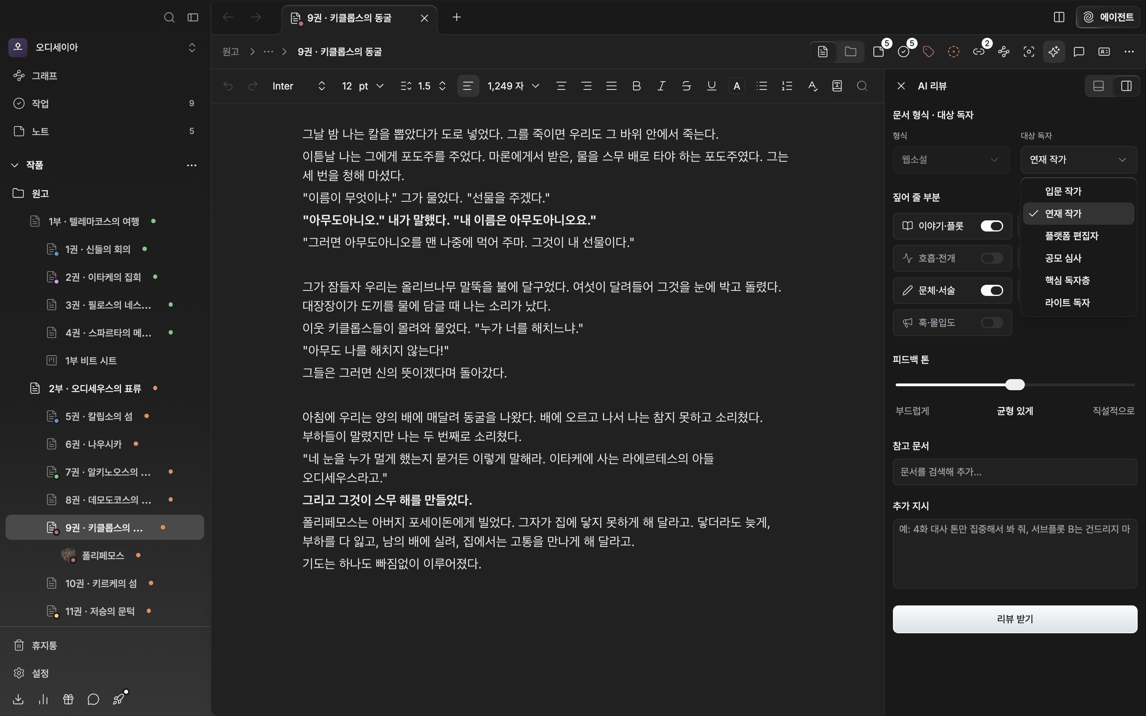1146x716 pixels.
Task: Click the redo arrow in toolbar
Action: [x=253, y=86]
